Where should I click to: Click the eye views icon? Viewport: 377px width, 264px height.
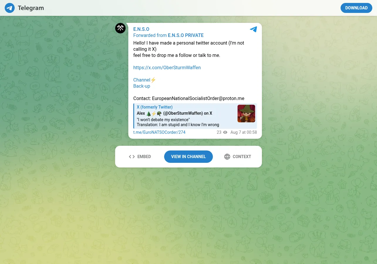225,132
